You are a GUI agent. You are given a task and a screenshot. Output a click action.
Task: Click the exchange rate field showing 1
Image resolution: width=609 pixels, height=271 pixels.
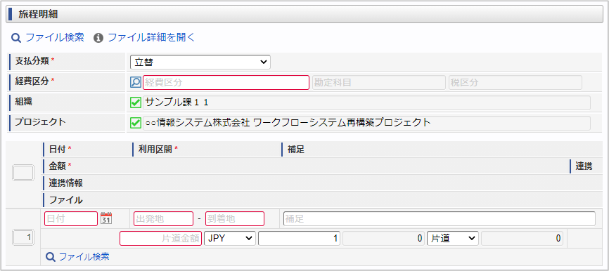coord(300,239)
